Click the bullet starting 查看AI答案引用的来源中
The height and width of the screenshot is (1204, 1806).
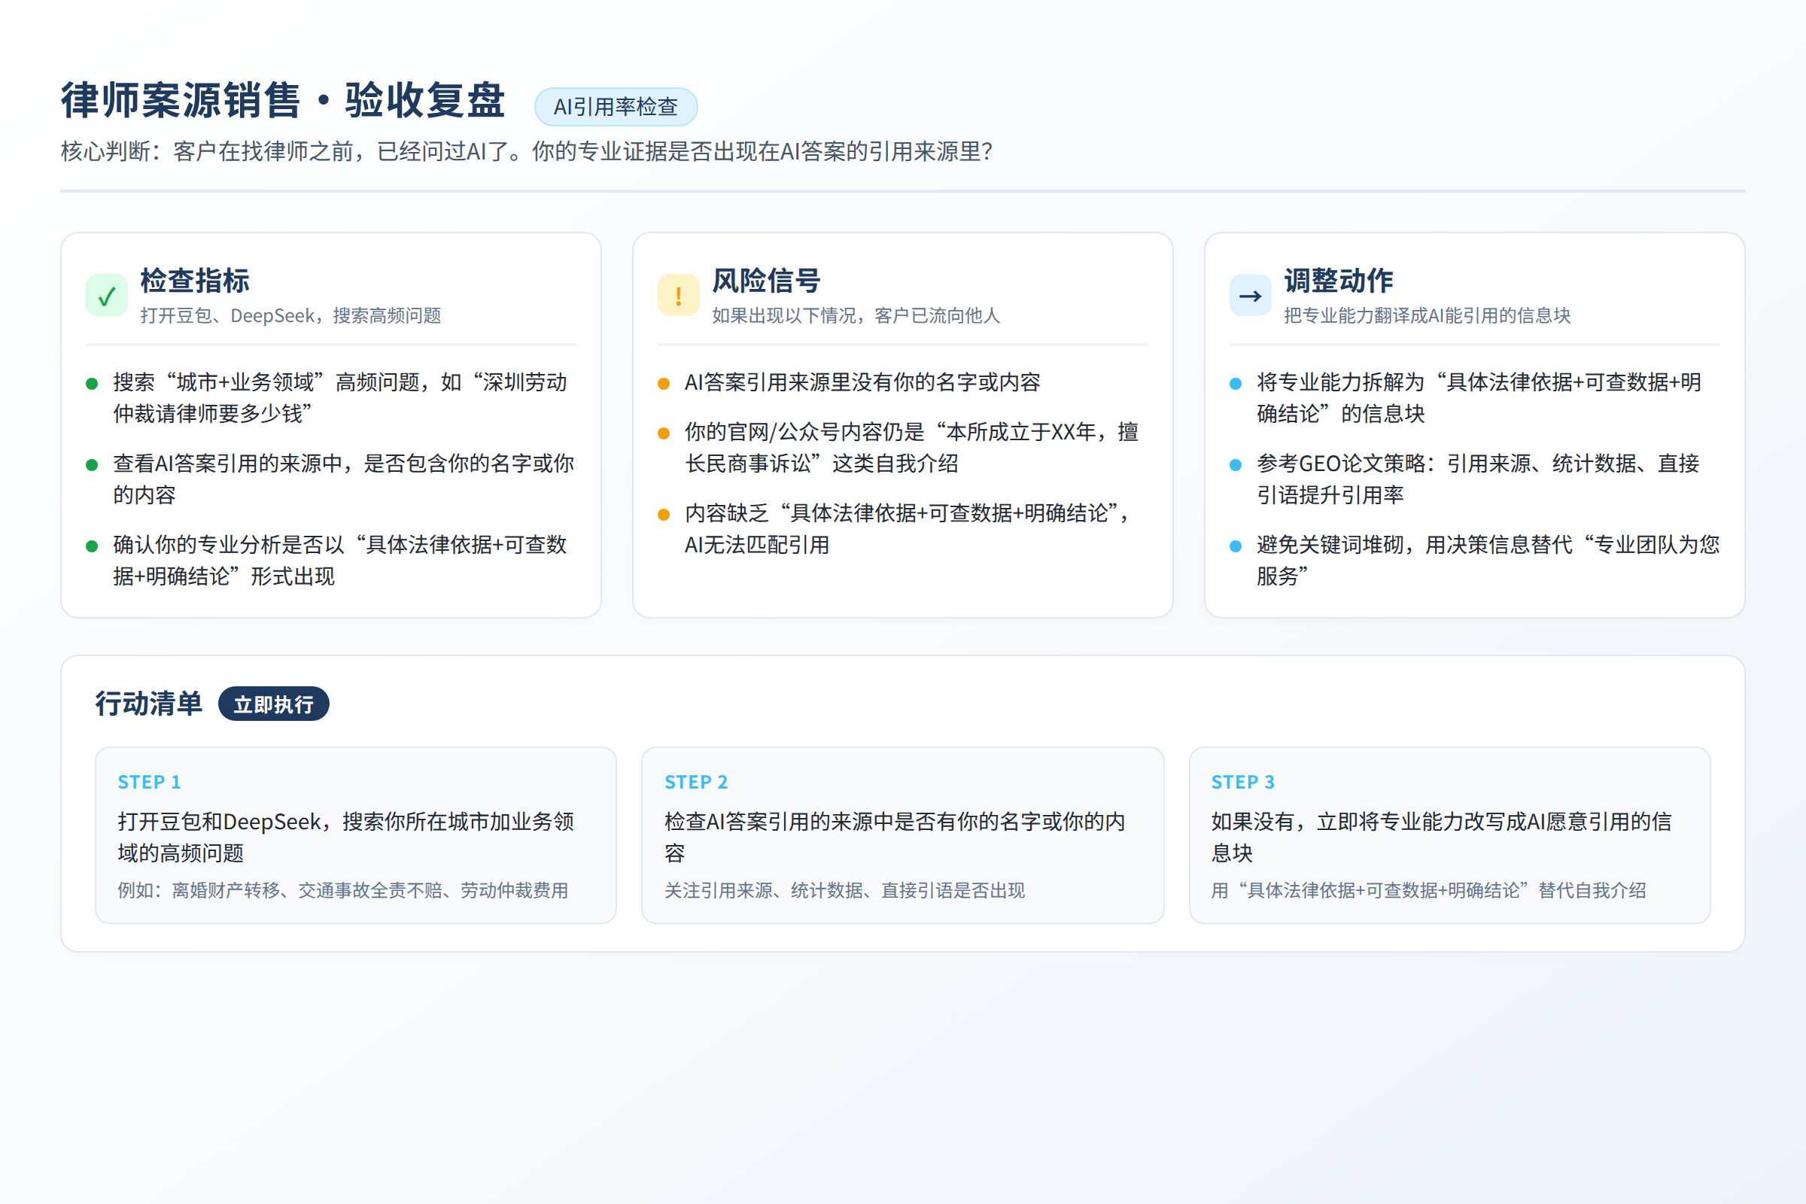click(343, 479)
